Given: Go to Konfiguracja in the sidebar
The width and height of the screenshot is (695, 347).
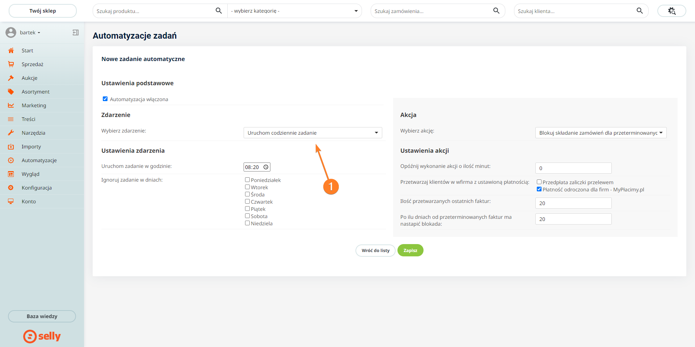Looking at the screenshot, I should [x=37, y=188].
